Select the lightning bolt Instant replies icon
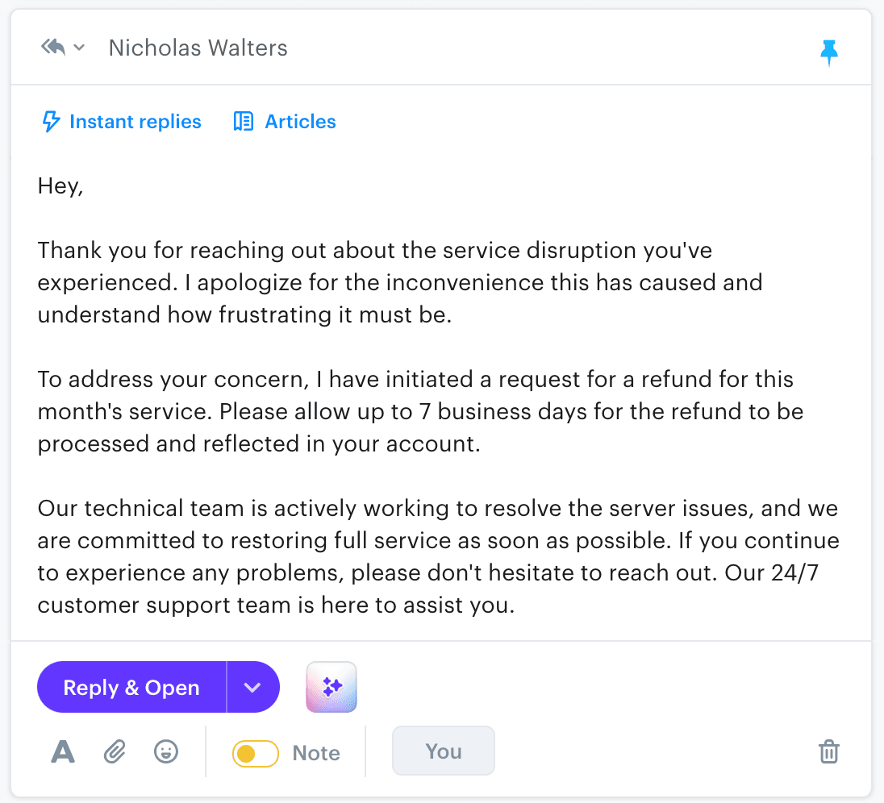This screenshot has height=803, width=884. pos(50,121)
